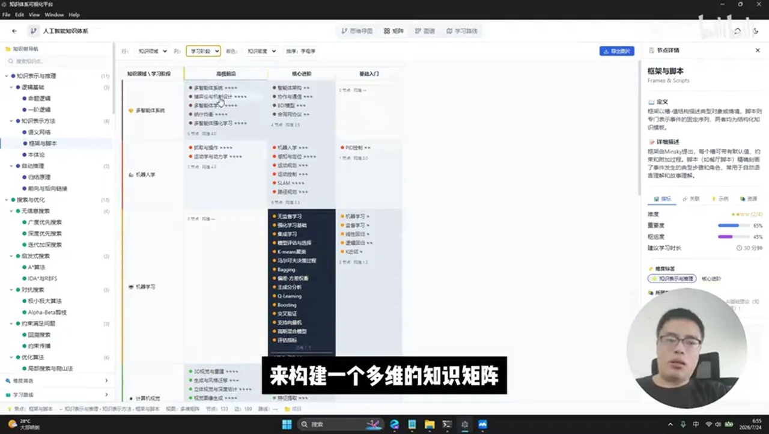Expand the 学习路线 sidebar section chevron
The image size is (769, 434).
[x=106, y=395]
